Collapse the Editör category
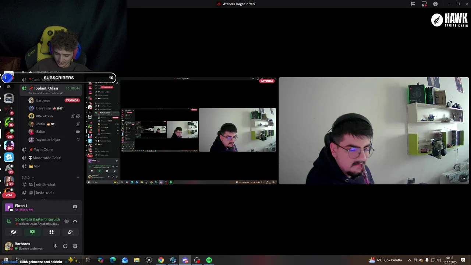 click(28, 177)
